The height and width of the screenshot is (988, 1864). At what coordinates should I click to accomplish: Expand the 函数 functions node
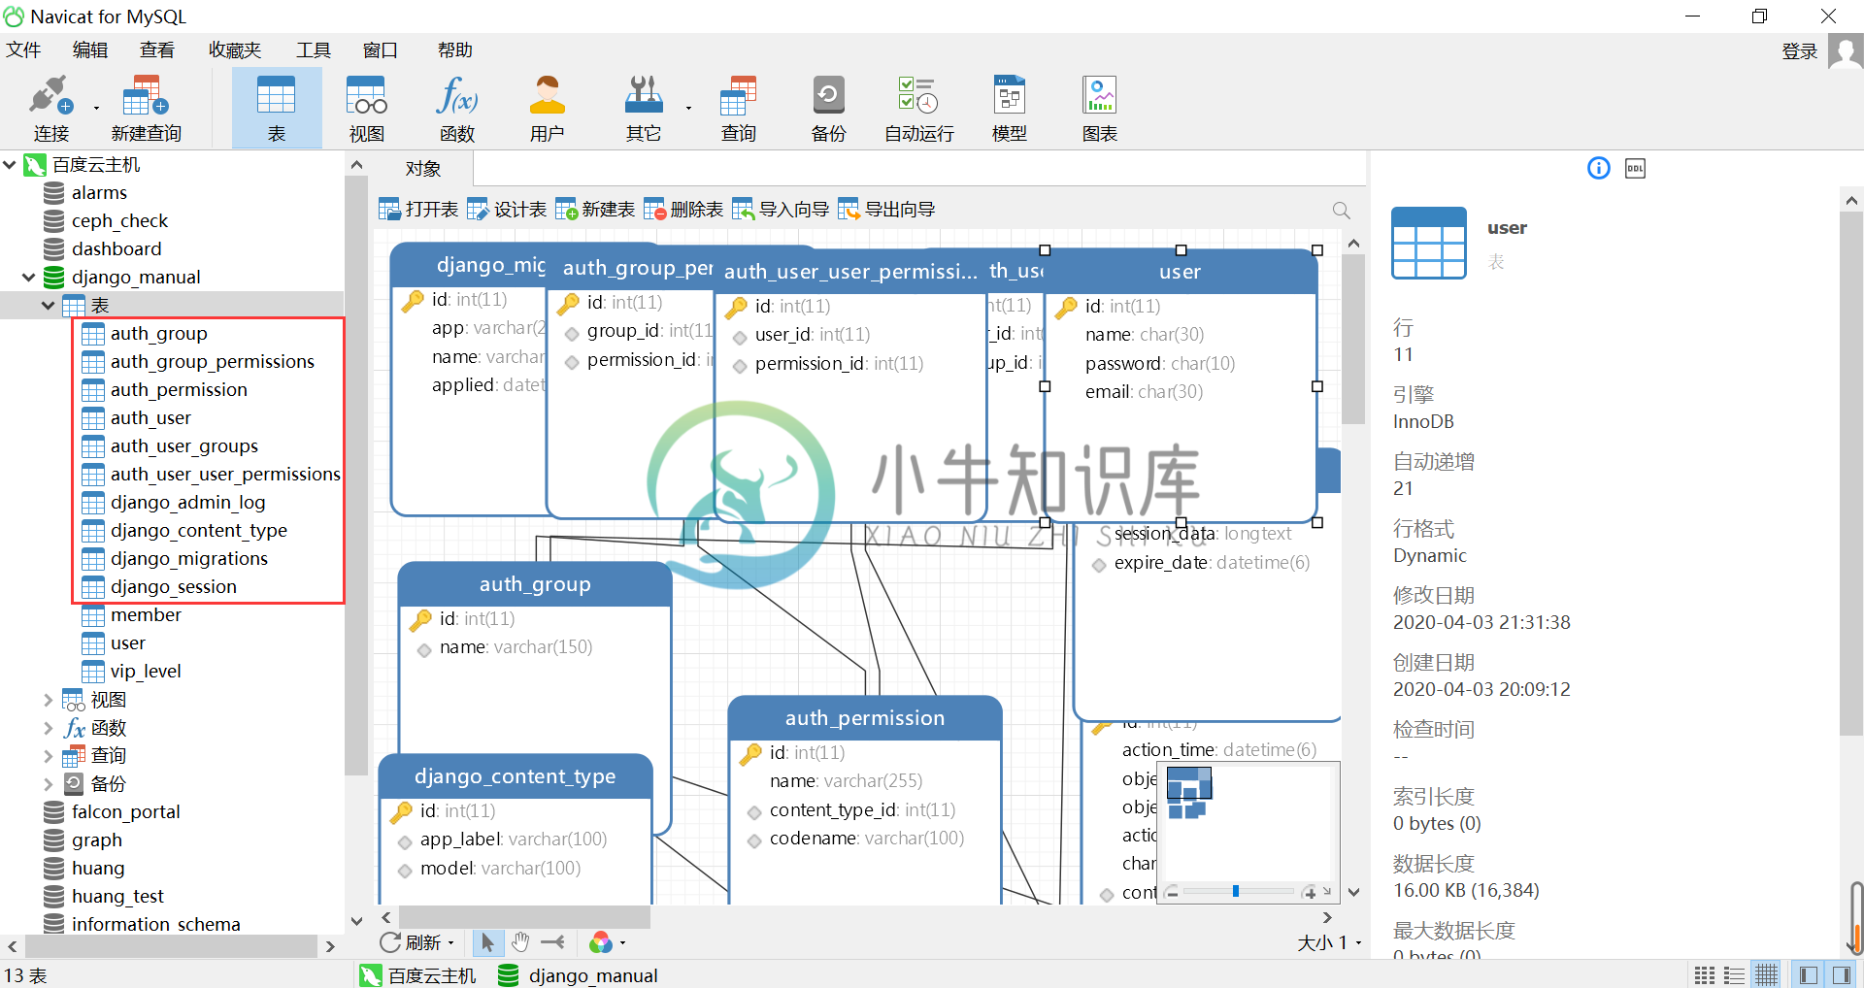tap(48, 728)
